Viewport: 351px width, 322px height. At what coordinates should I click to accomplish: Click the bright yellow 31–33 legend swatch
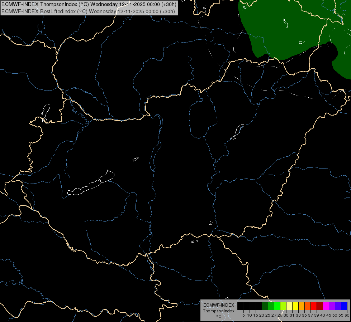pos(295,306)
